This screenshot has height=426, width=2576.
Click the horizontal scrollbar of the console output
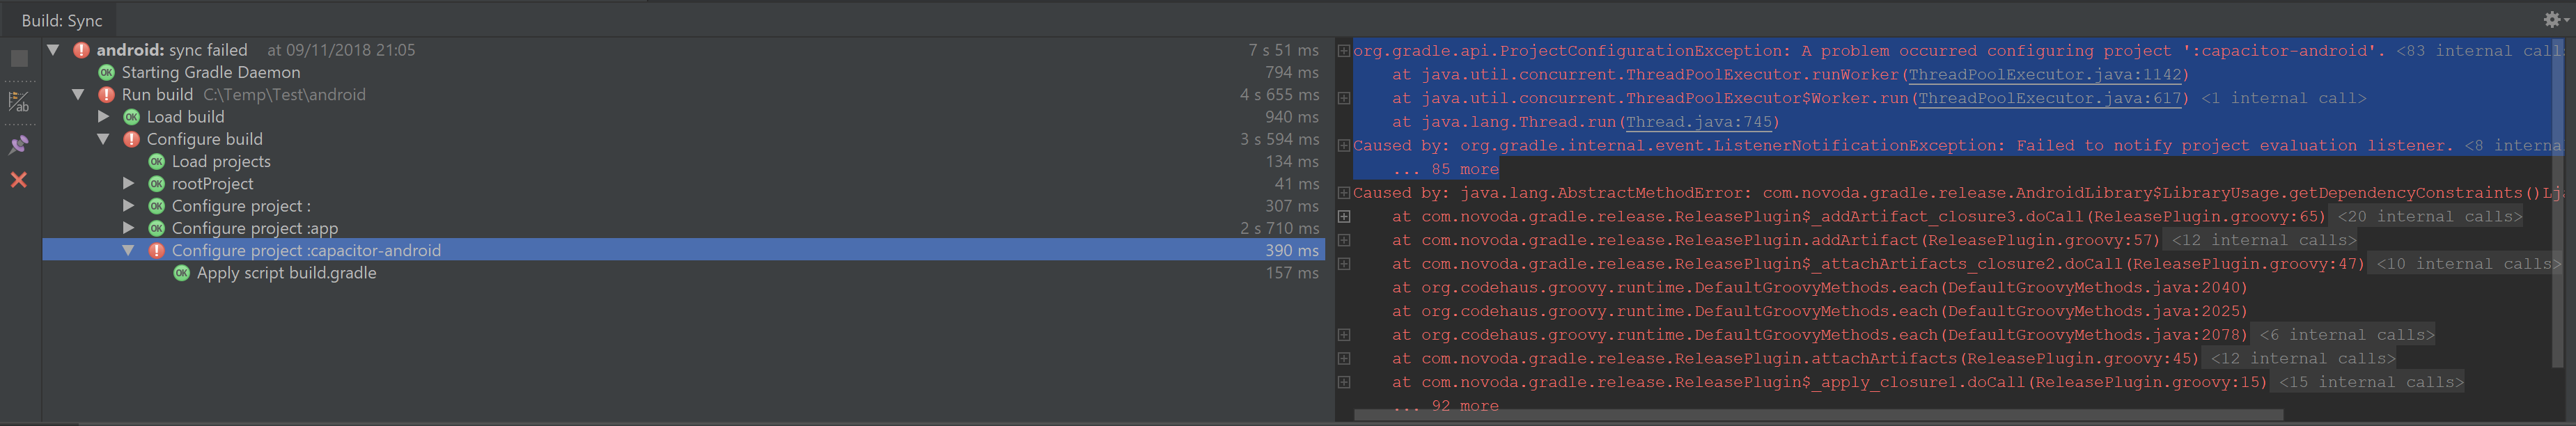[1818, 414]
